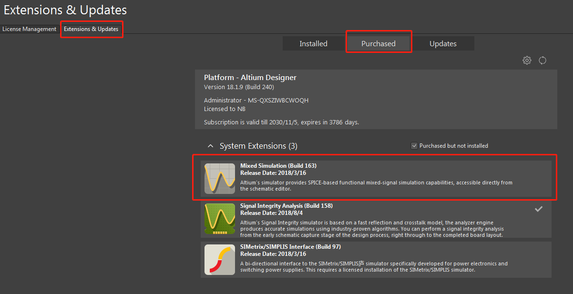This screenshot has height=294, width=573.
Task: Open the Installed tab
Action: [313, 43]
